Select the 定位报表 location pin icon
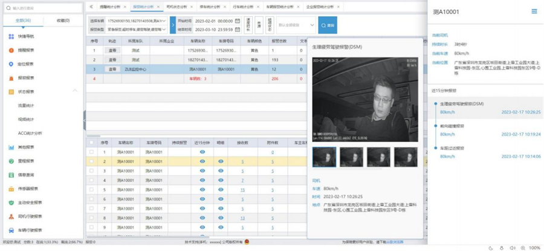This screenshot has width=544, height=251. coord(11,64)
